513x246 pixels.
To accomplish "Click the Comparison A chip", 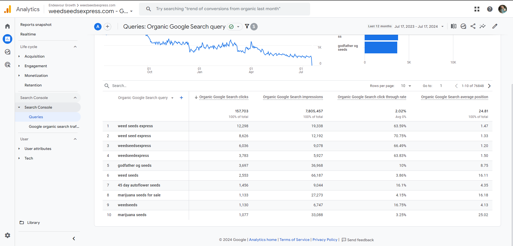I will pos(98,26).
